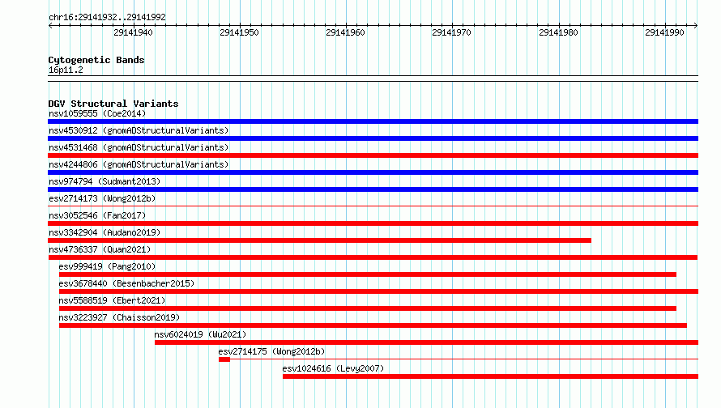721x408 pixels.
Task: Open variant esv3678440 (Besenbacher2015) label
Action: click(126, 283)
